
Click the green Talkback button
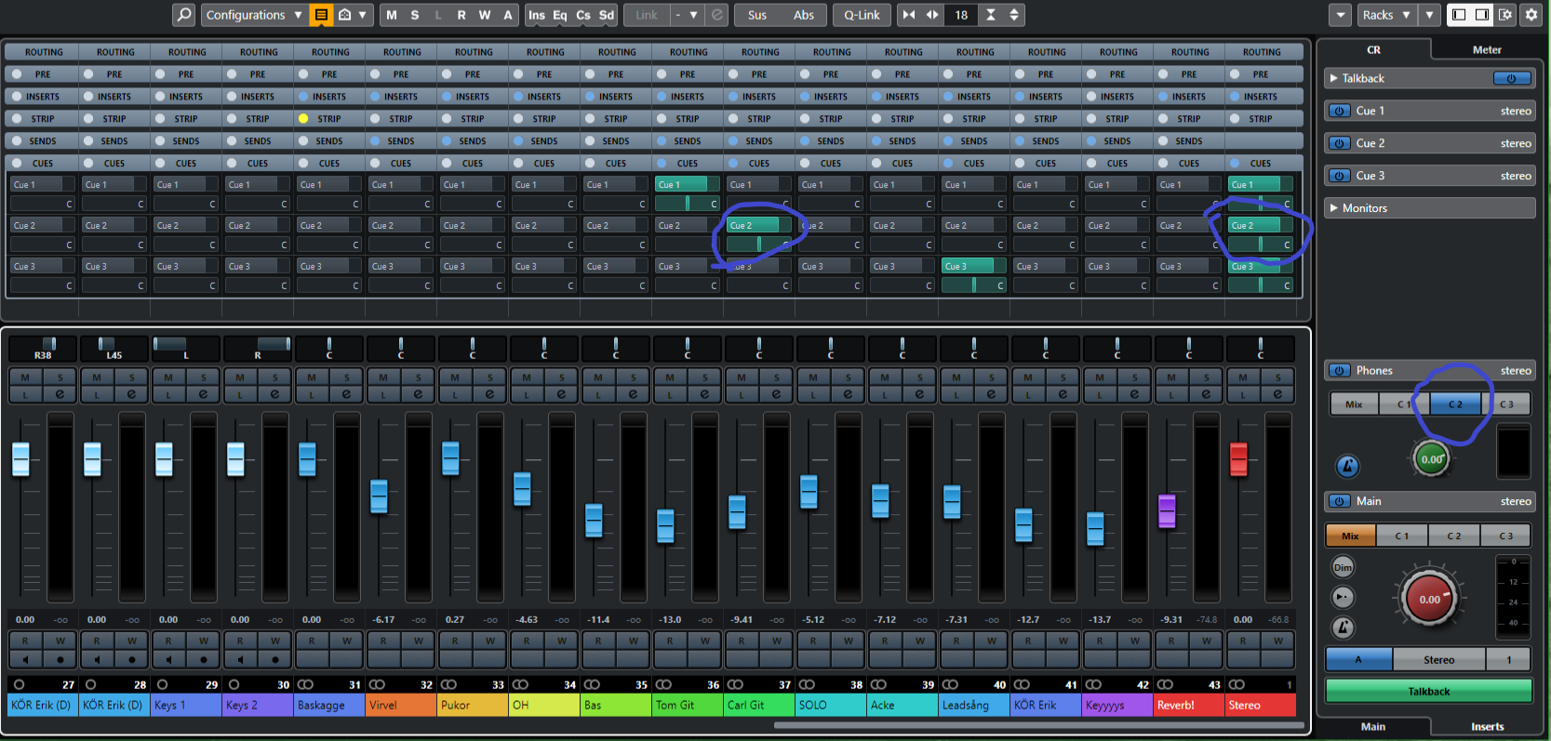tap(1428, 692)
